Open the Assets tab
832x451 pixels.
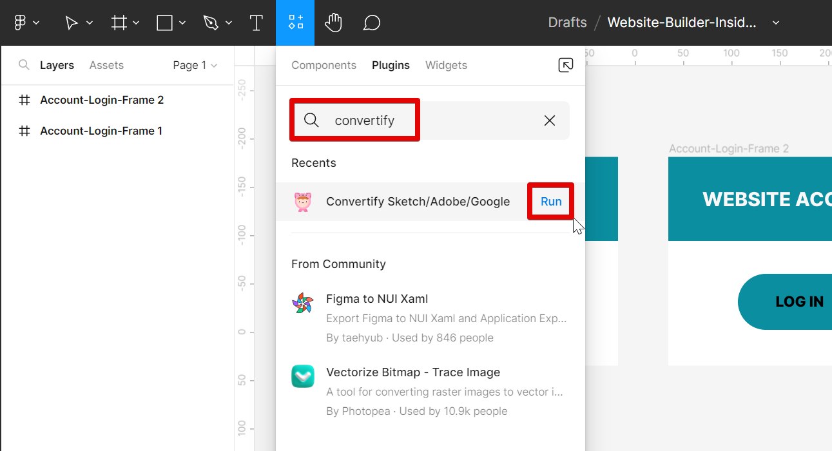(x=106, y=65)
